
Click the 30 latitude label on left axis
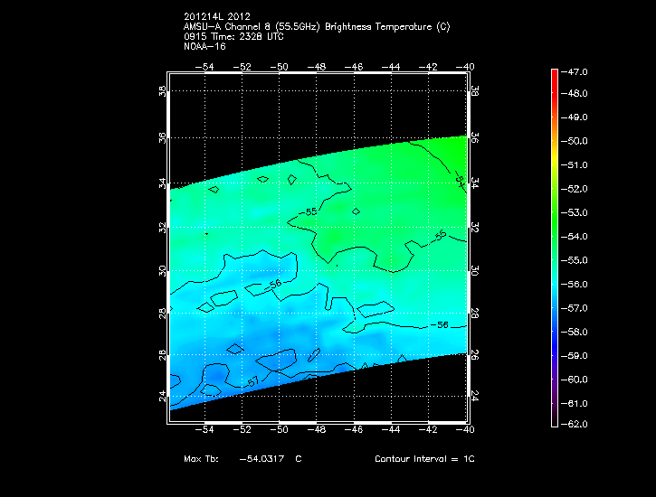click(x=163, y=270)
